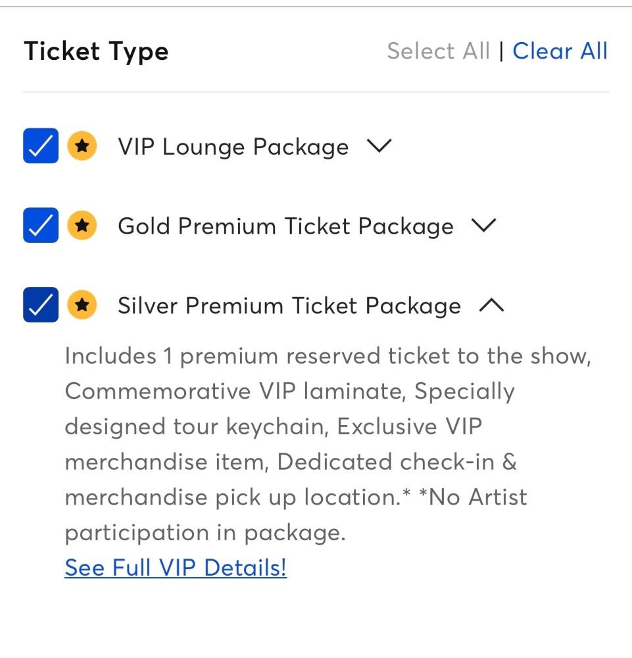Image resolution: width=632 pixels, height=658 pixels.
Task: Click the star badge next to Gold Premium Ticket Package
Action: tap(82, 226)
